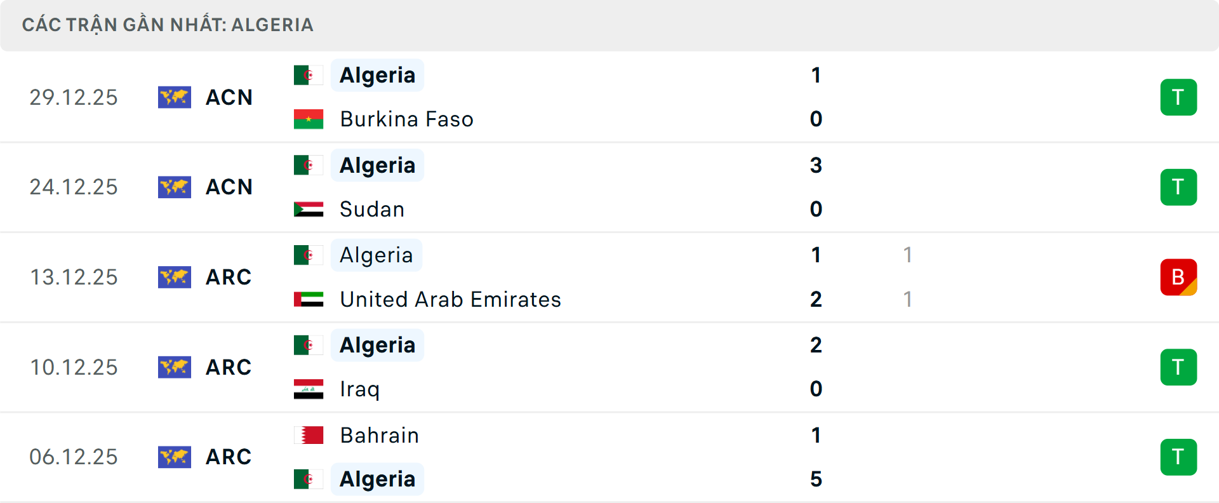Open the Algeria team link in the Sudan match
Screen dimensions: 1219x503
tap(377, 165)
